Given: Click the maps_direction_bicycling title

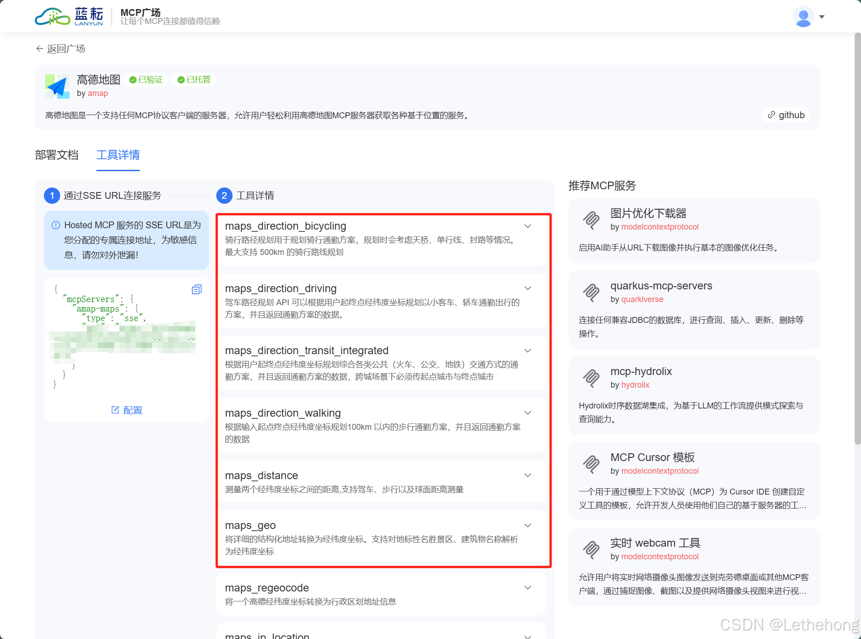Looking at the screenshot, I should (x=285, y=226).
